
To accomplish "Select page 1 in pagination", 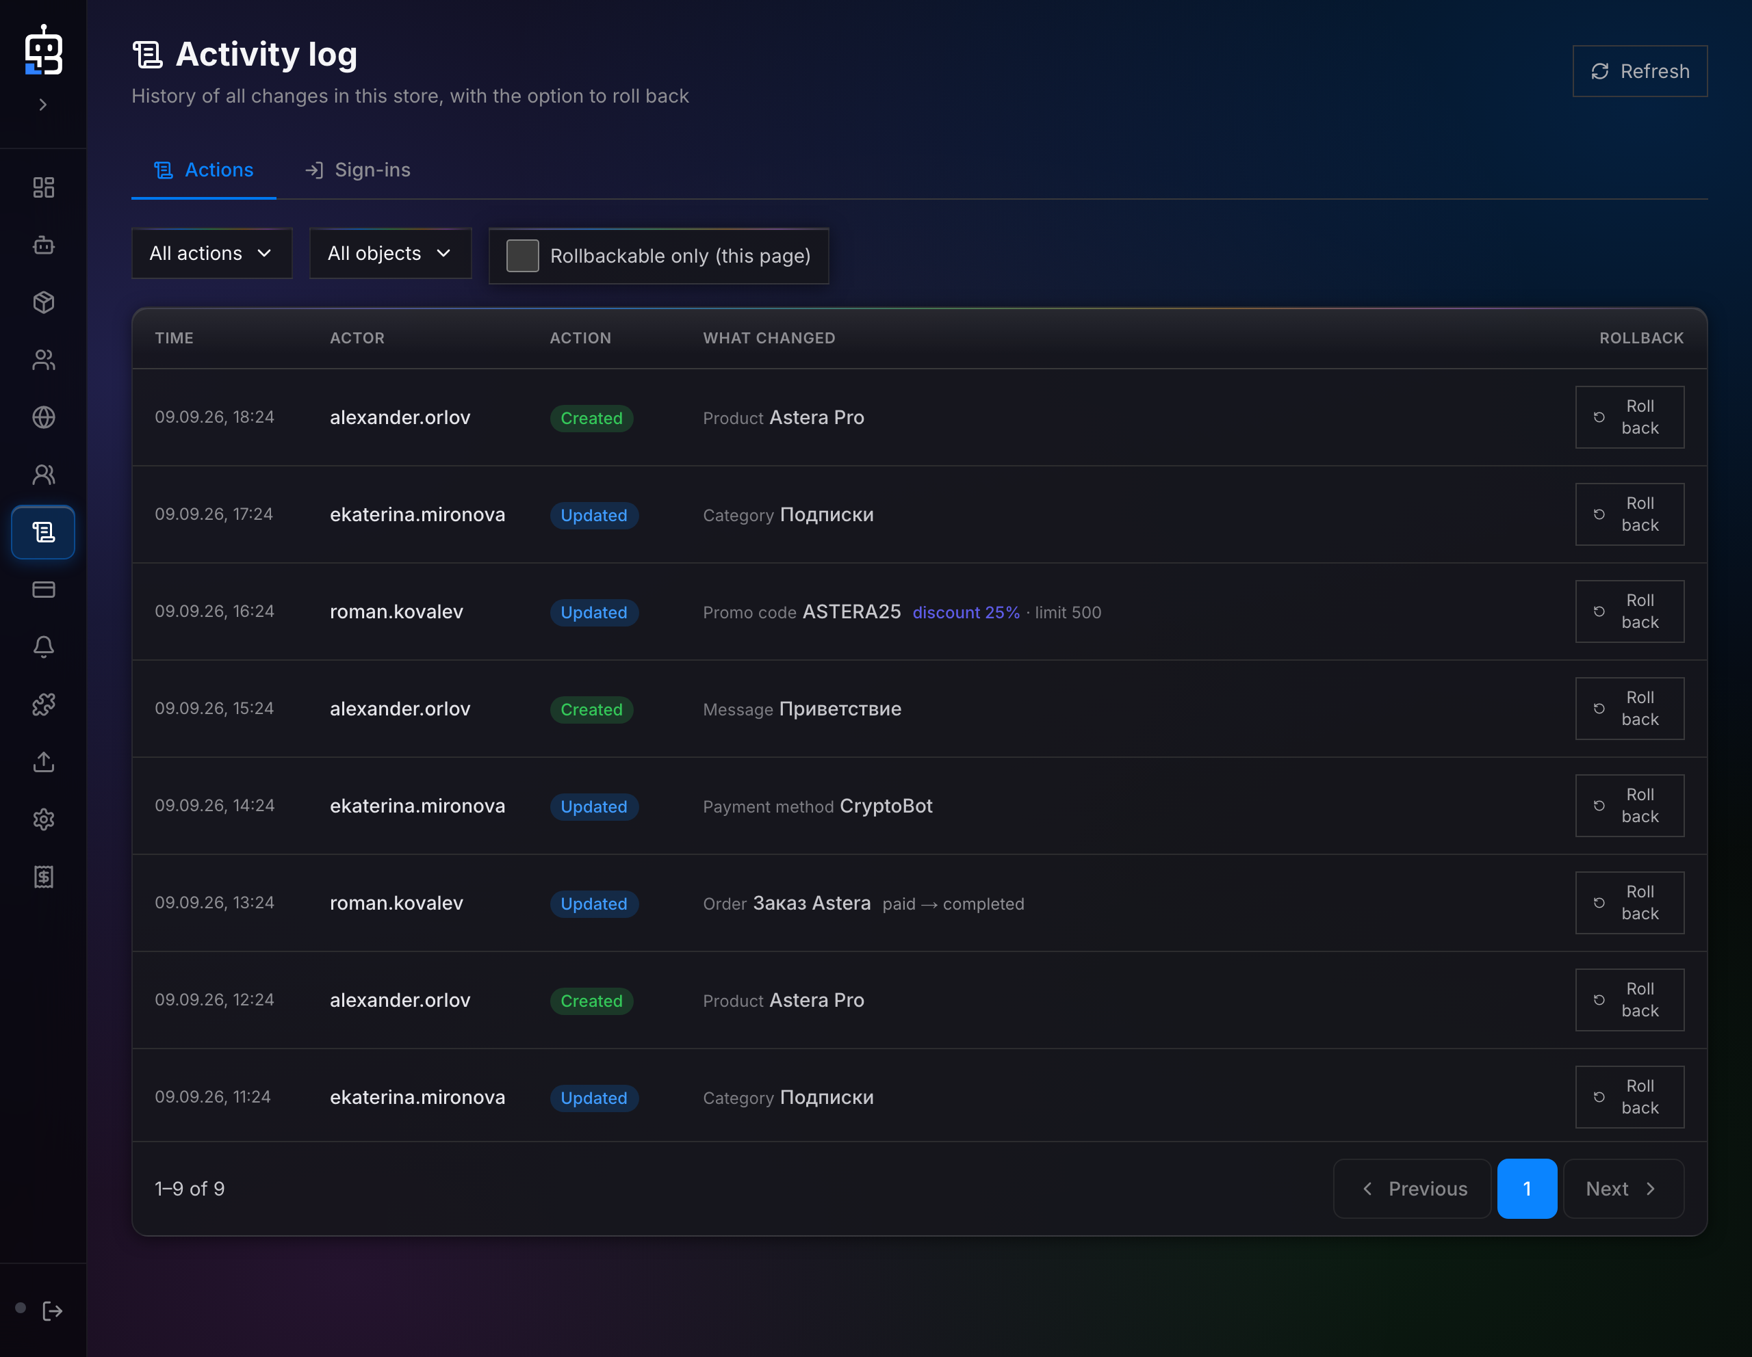I will [1527, 1189].
